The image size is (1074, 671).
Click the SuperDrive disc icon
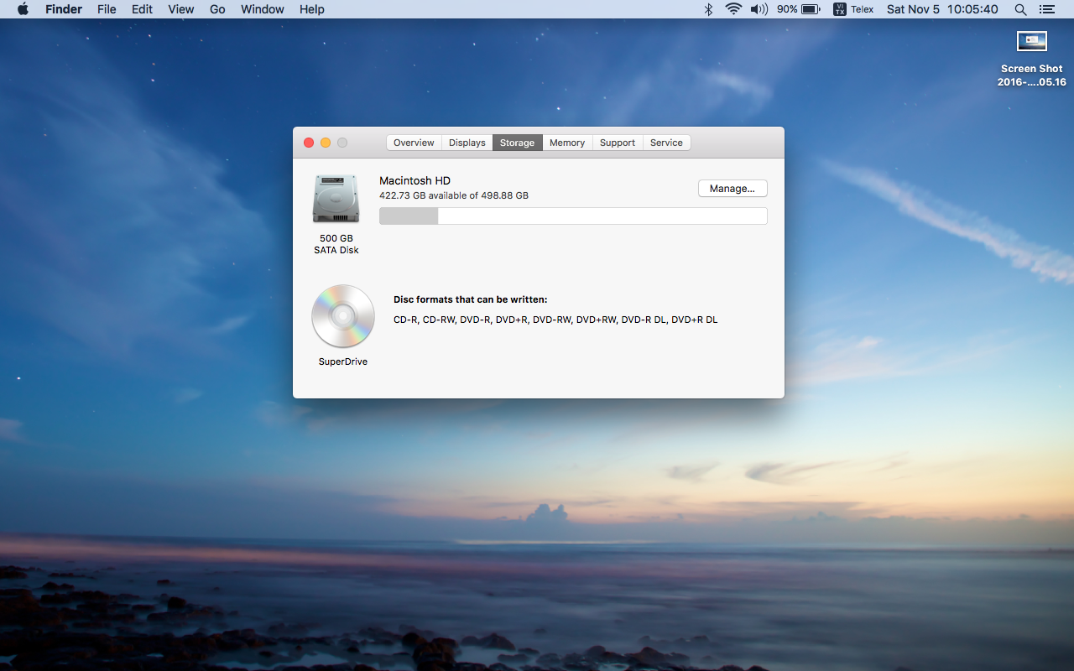342,316
